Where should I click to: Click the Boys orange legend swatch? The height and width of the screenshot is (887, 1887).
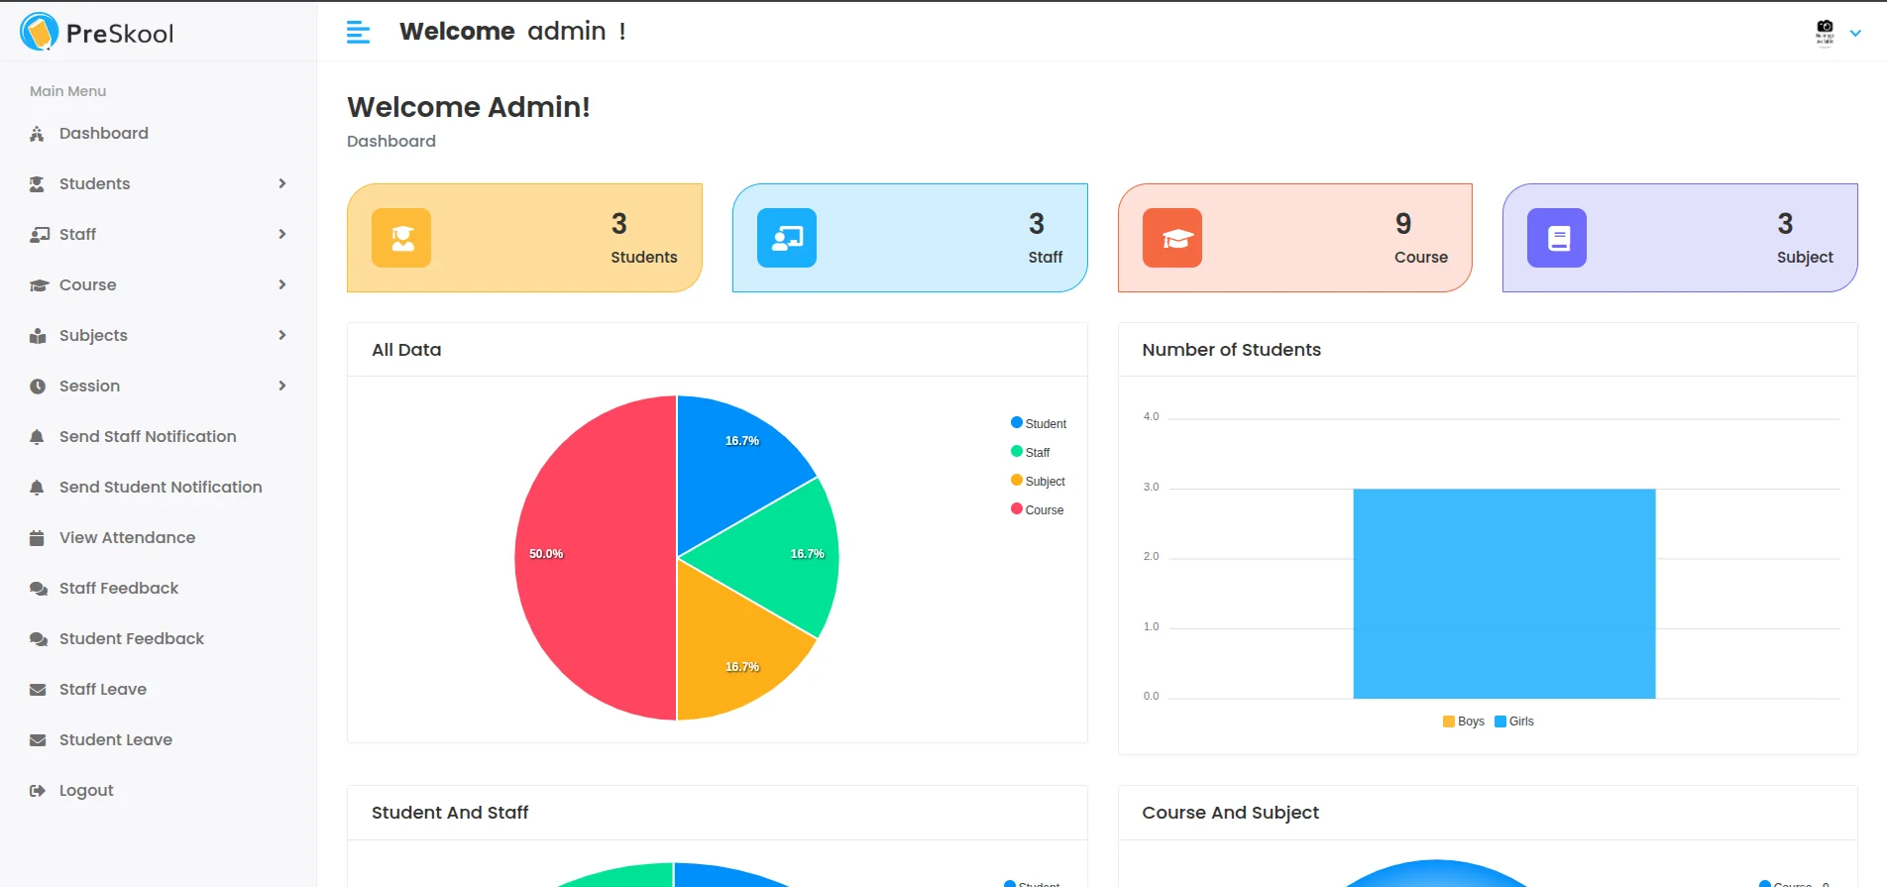1449,721
